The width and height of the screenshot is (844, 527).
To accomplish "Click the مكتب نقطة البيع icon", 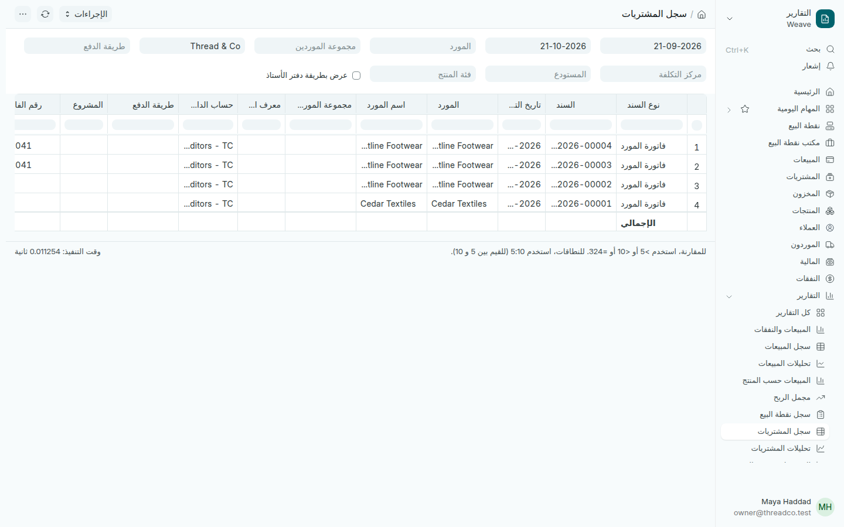I will [x=830, y=143].
